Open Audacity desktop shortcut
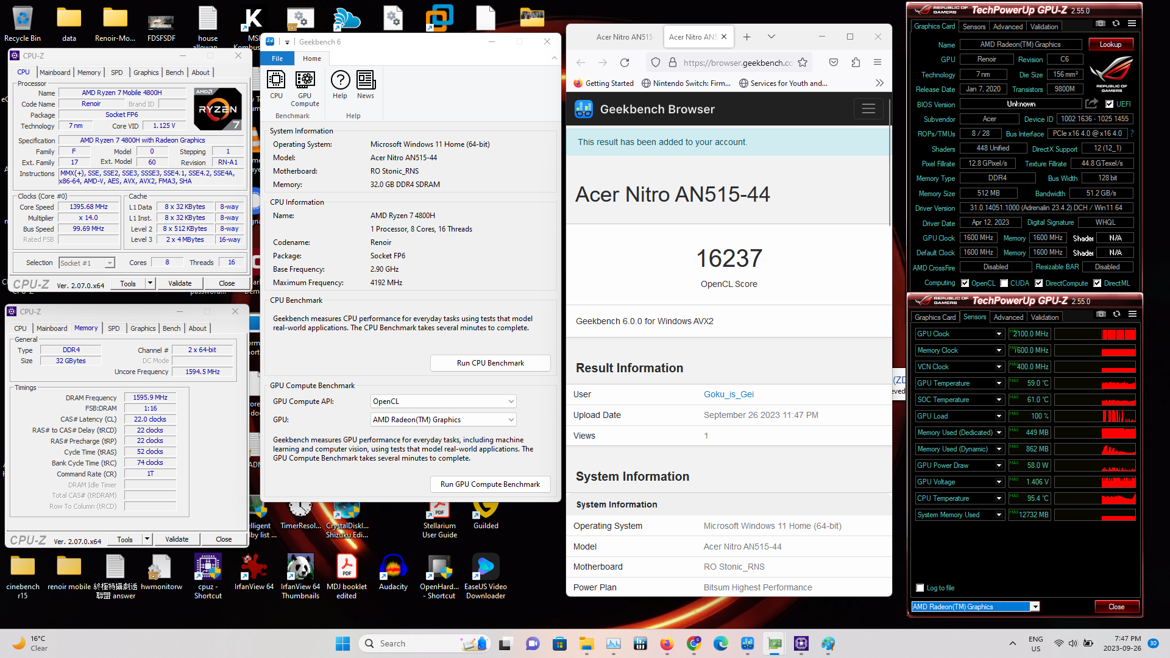1170x658 pixels. 393,573
